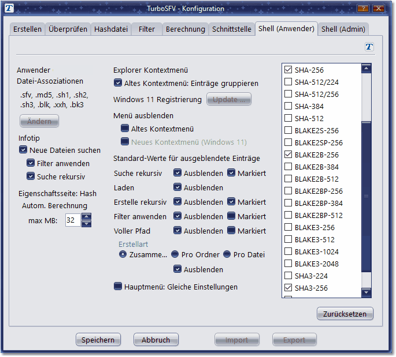Switch to the Schnittstelle tab
This screenshot has height=357, width=396.
pos(232,29)
